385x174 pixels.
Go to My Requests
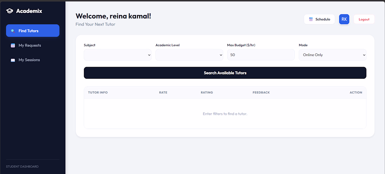33,45
